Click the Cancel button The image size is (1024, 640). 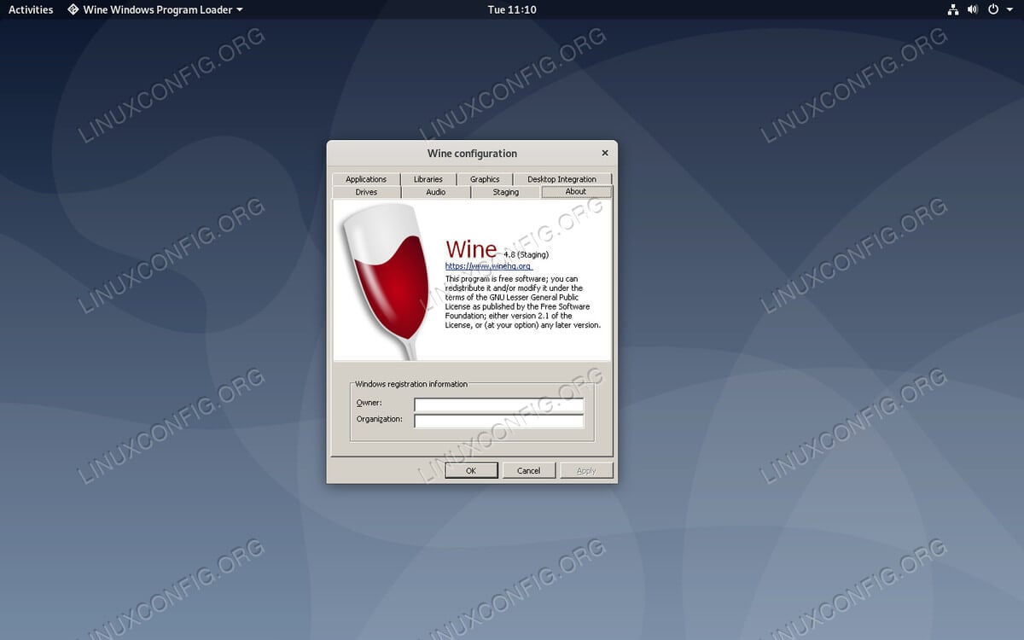(529, 470)
